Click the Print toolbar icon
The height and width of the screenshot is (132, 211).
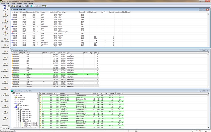(x=20, y=6)
